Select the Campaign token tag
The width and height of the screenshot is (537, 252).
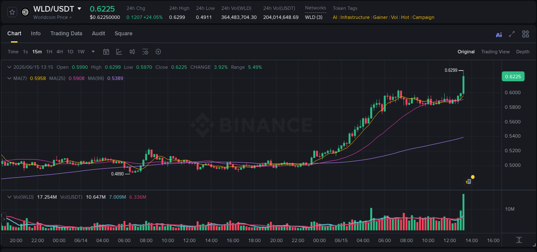(x=424, y=17)
